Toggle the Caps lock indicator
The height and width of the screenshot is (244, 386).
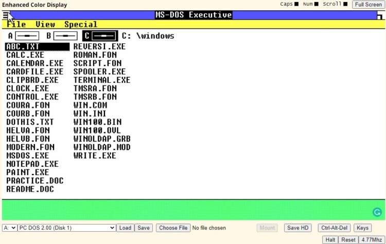(x=296, y=4)
